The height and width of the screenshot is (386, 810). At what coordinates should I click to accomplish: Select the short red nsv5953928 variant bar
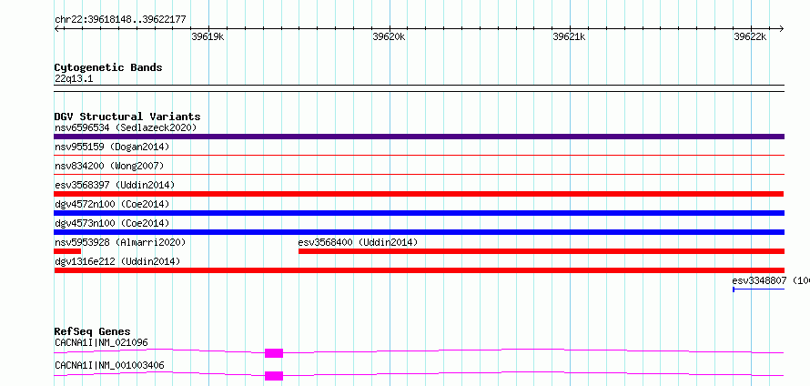pyautogui.click(x=67, y=251)
